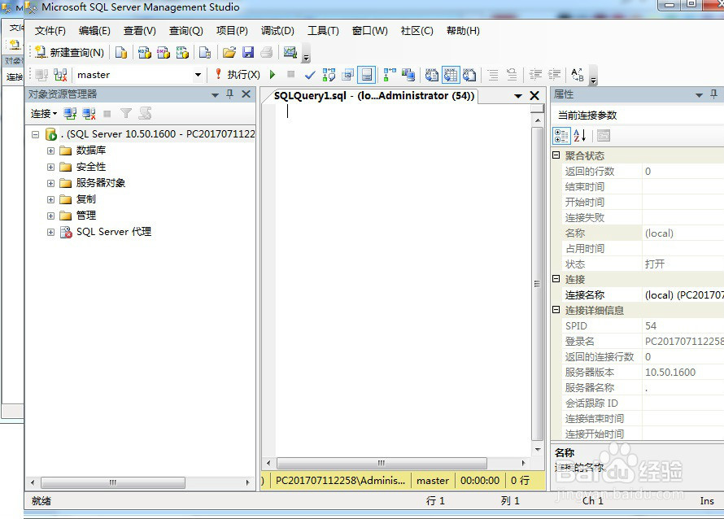
Task: Open the 文件(F) menu
Action: click(50, 31)
